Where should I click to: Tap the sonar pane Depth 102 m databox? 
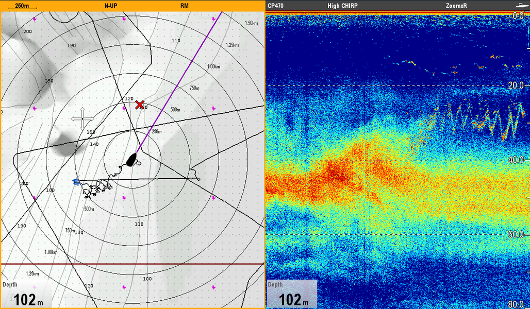292,295
